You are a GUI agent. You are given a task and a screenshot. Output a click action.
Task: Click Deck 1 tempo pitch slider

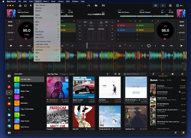click(10, 33)
